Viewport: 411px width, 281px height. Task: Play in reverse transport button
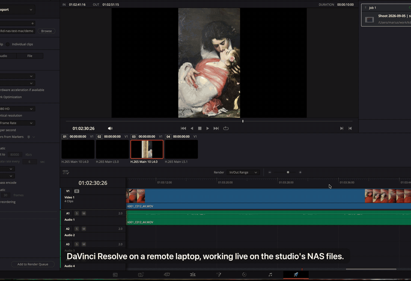point(192,128)
